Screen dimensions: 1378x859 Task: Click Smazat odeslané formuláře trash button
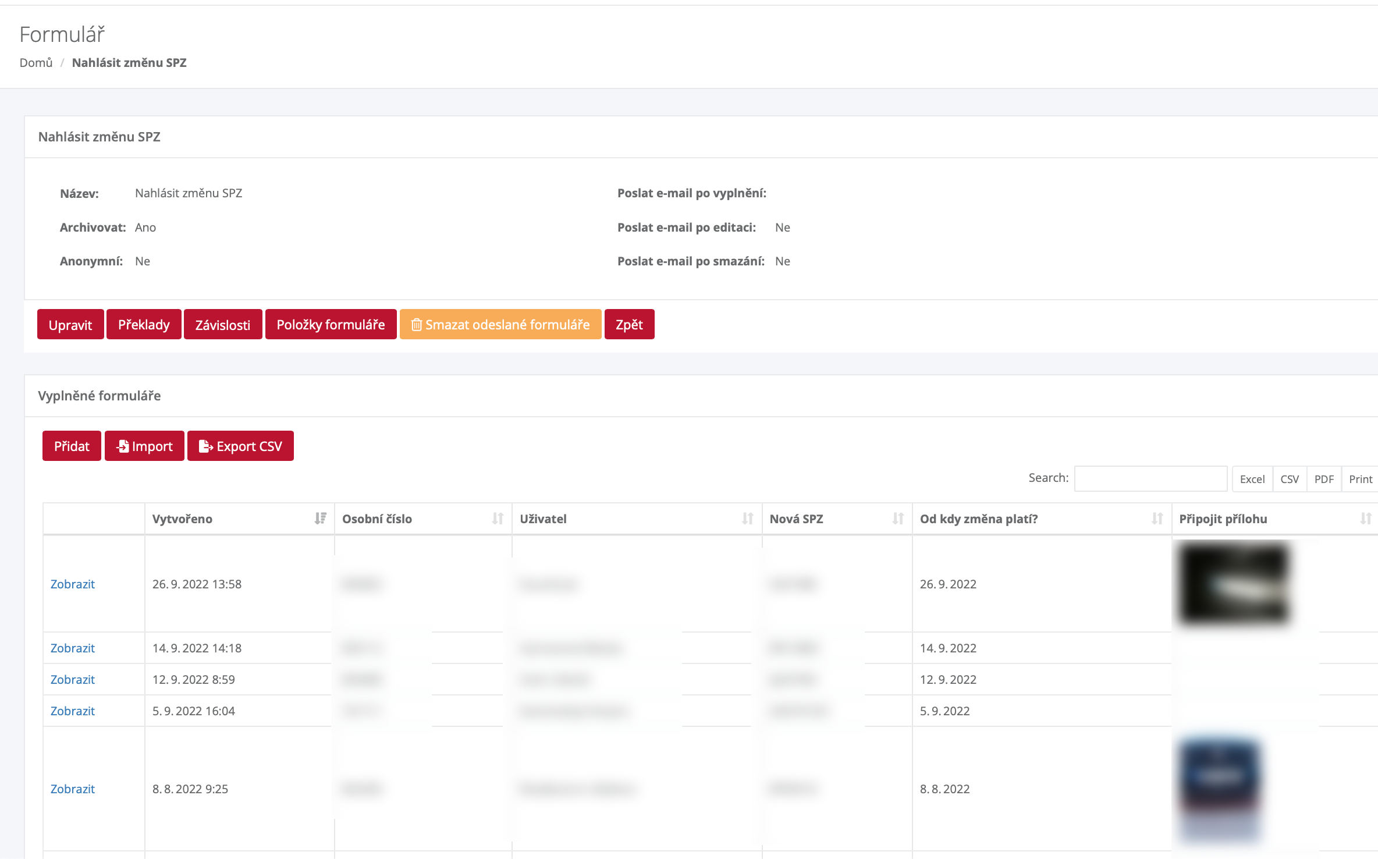[500, 325]
